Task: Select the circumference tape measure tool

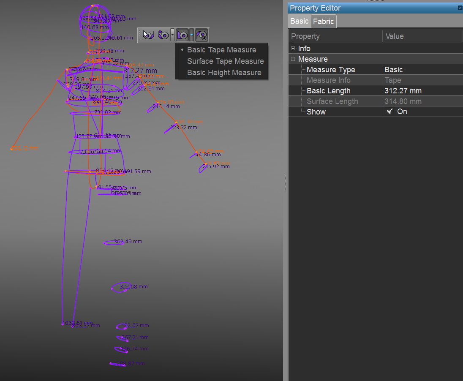Action: coord(163,35)
